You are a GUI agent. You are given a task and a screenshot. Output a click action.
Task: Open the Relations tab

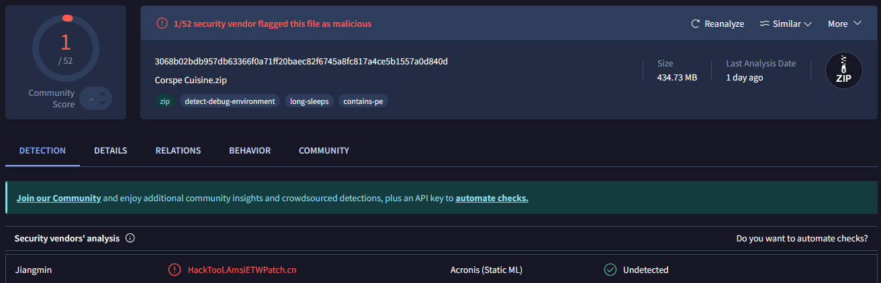(x=178, y=150)
